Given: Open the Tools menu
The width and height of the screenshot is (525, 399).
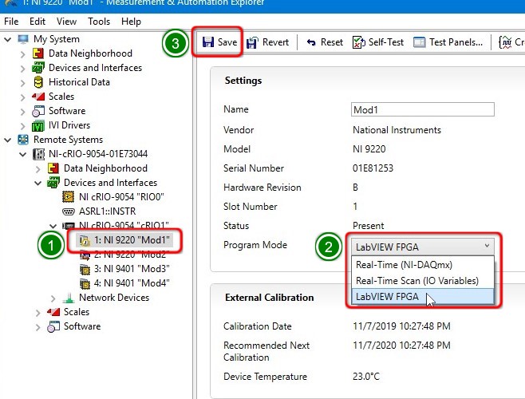Looking at the screenshot, I should 99,22.
